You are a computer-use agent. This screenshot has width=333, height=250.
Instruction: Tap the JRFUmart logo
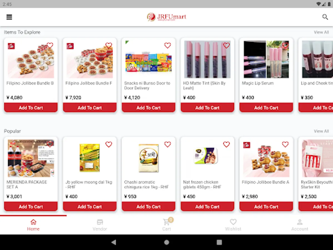click(x=167, y=17)
